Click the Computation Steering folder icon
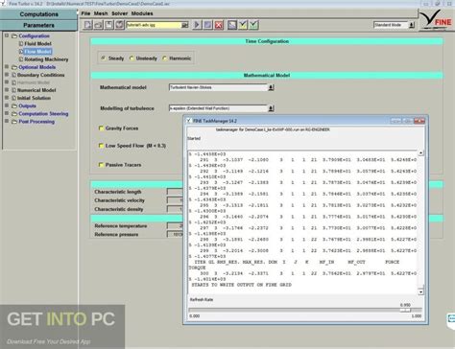Image resolution: width=455 pixels, height=349 pixels. pos(14,114)
